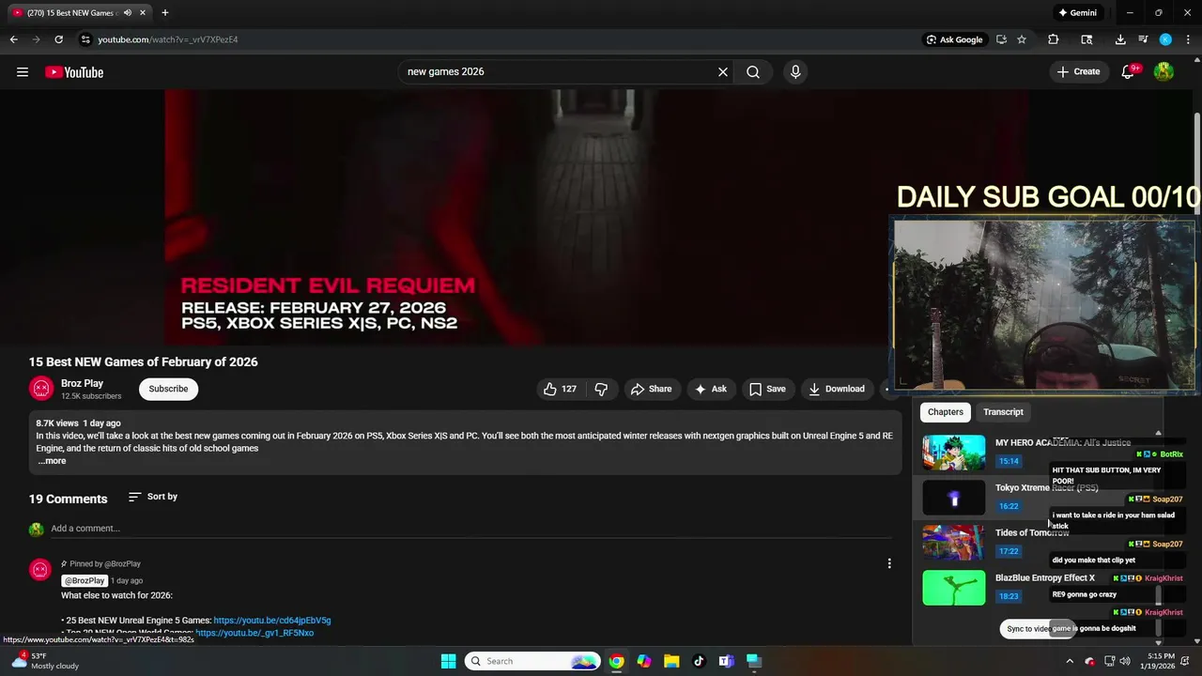The image size is (1202, 676).
Task: Click the Broz Play channel name
Action: [x=83, y=383]
